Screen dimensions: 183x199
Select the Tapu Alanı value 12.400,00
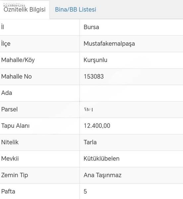97,126
